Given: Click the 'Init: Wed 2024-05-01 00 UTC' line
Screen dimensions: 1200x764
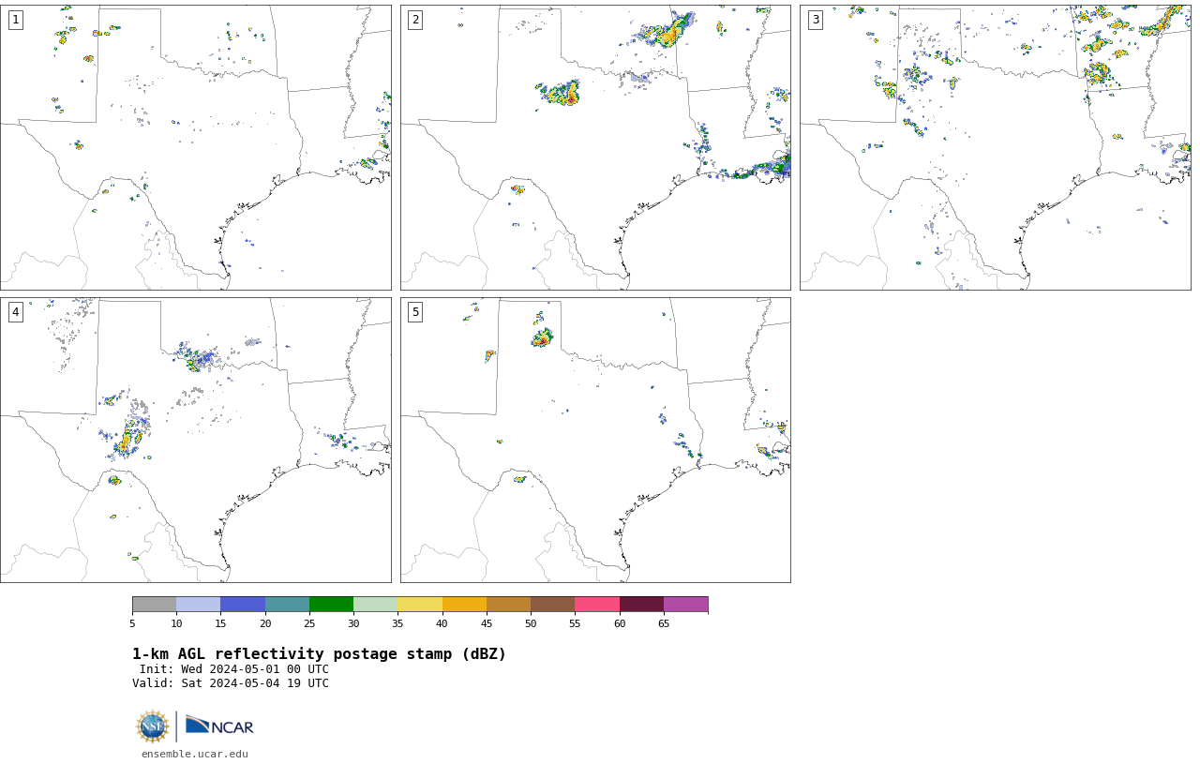Looking at the screenshot, I should [x=234, y=669].
